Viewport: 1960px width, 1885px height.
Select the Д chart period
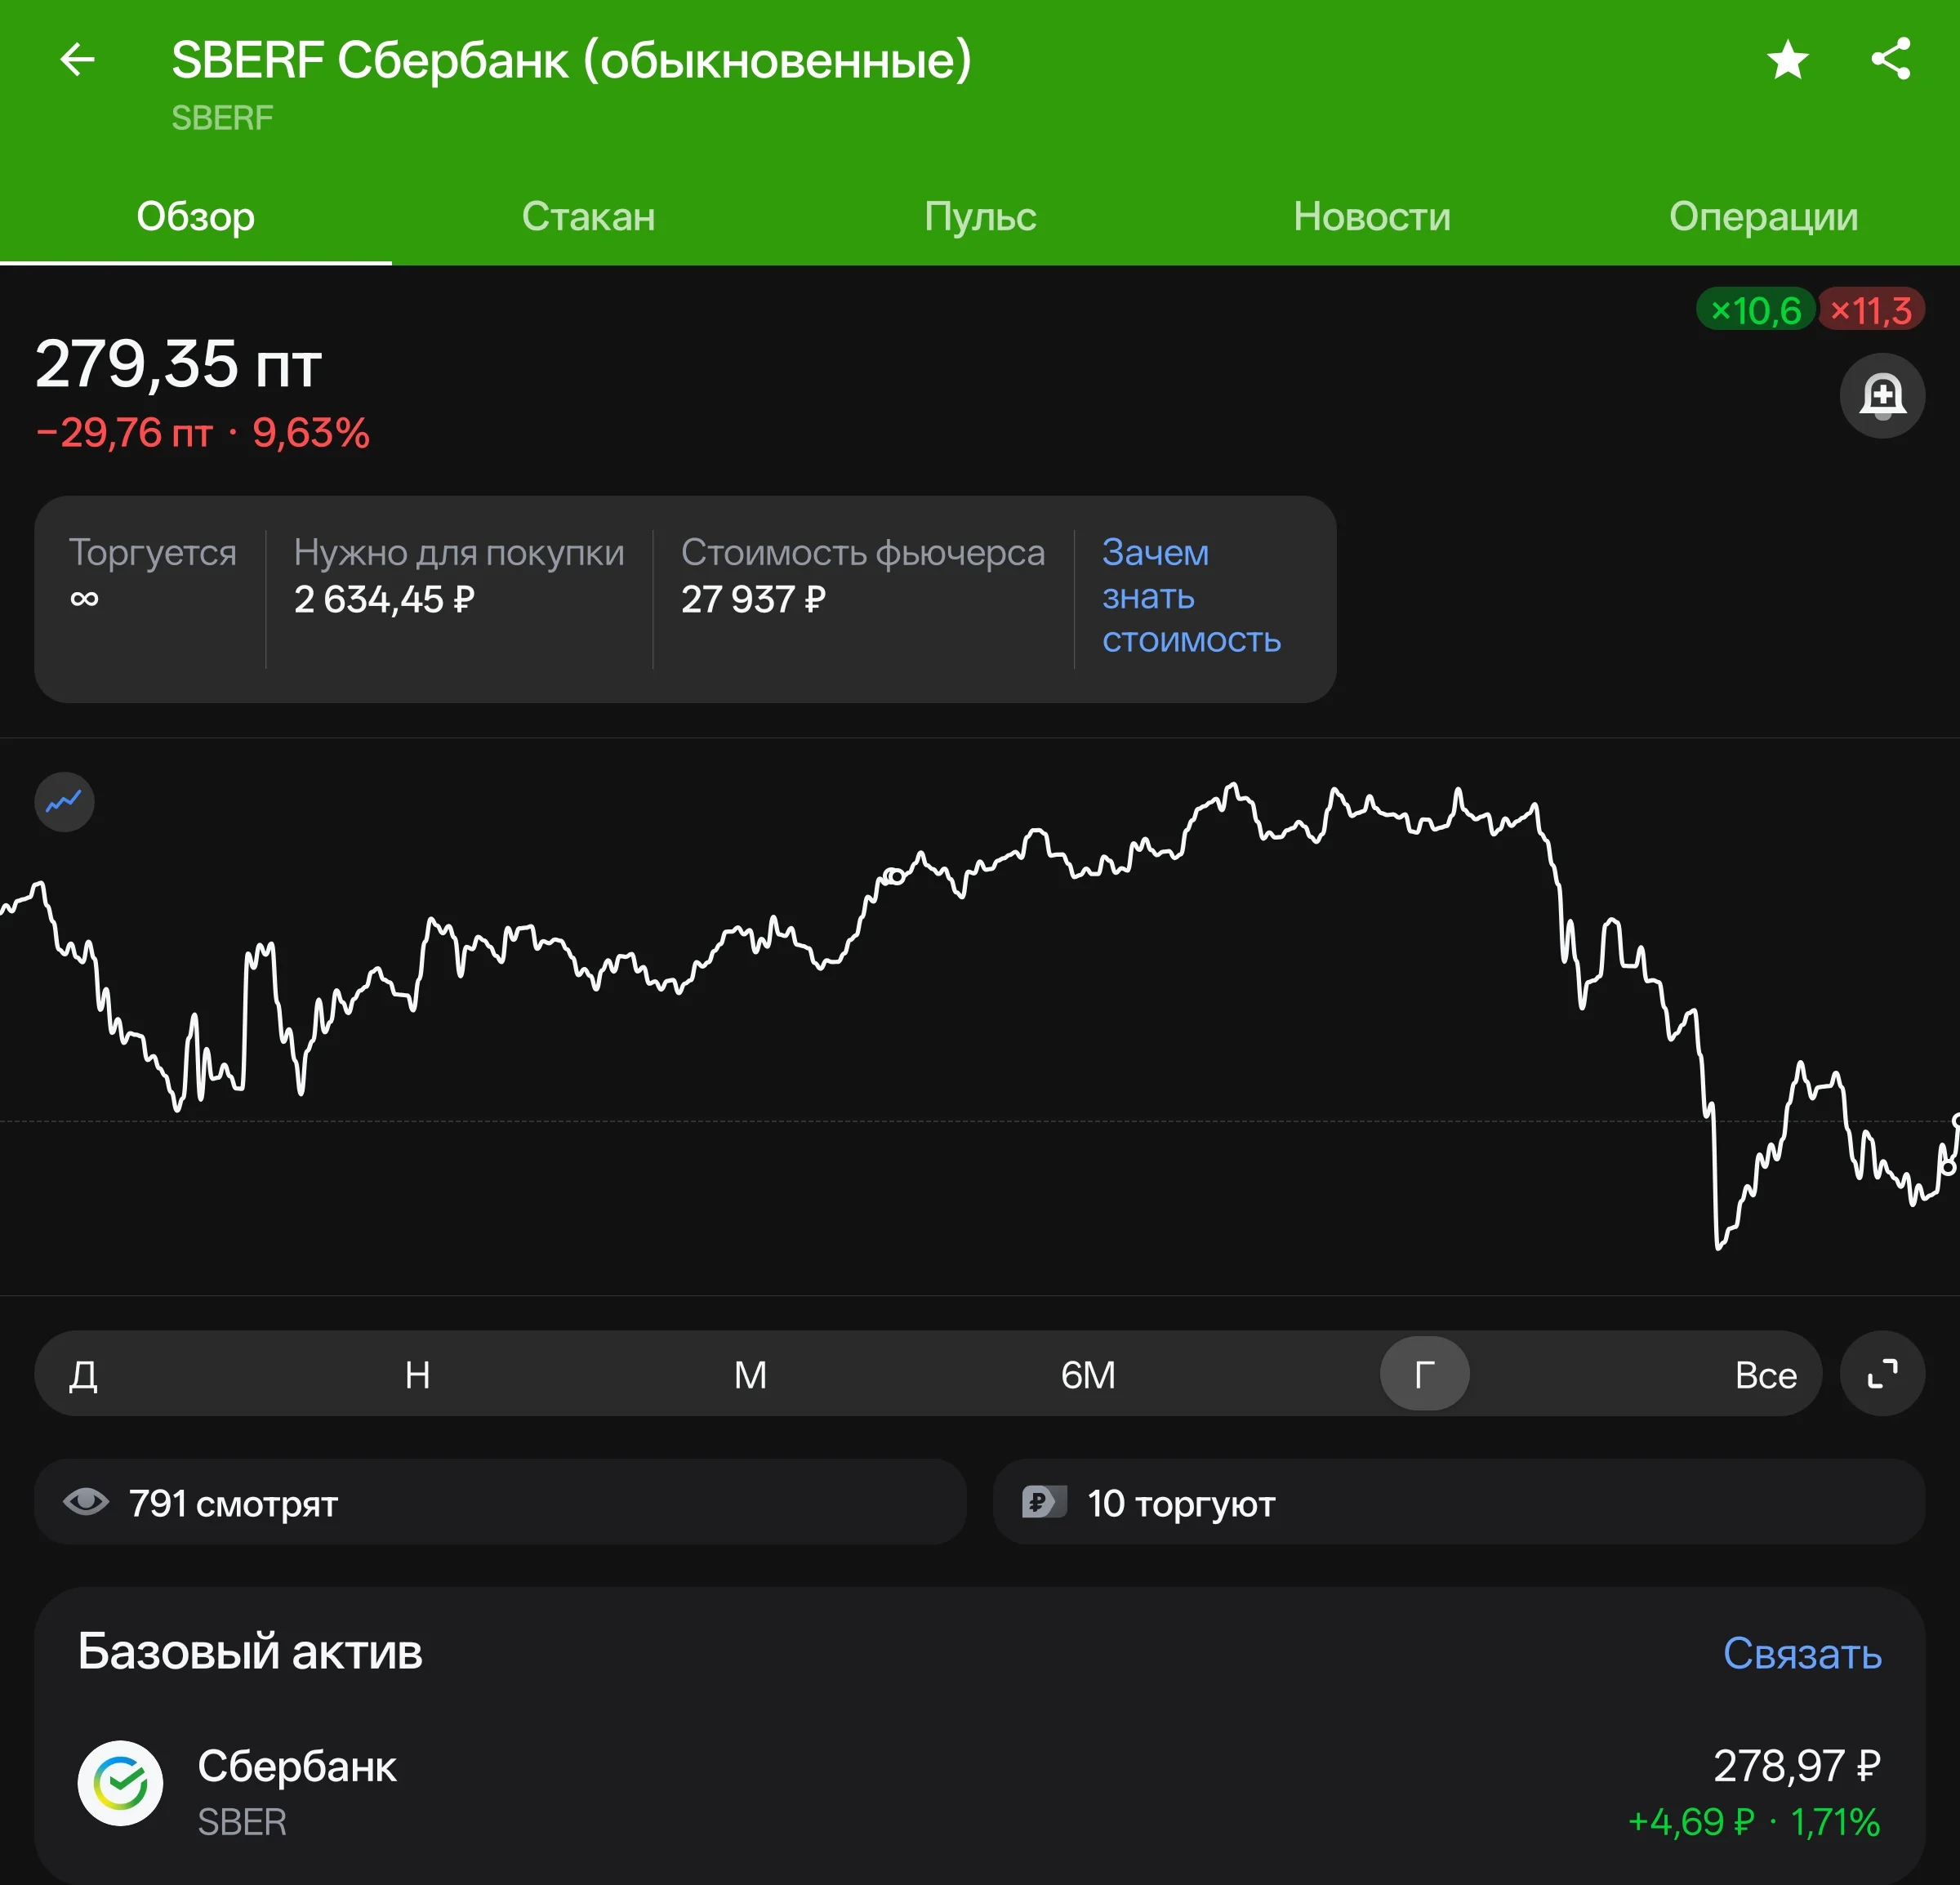(x=84, y=1375)
